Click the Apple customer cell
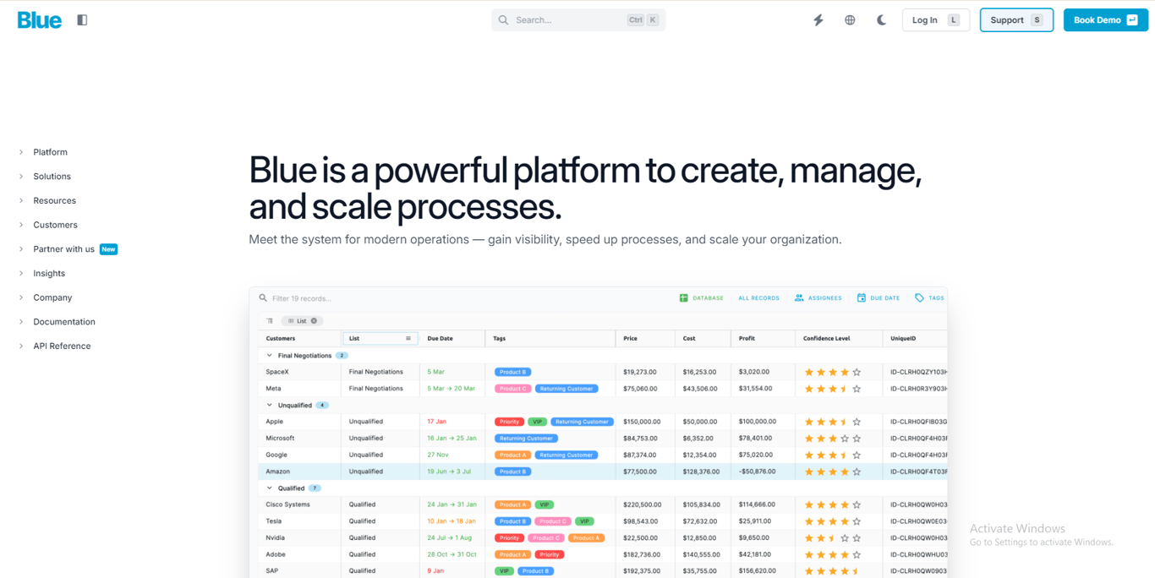 (x=274, y=422)
